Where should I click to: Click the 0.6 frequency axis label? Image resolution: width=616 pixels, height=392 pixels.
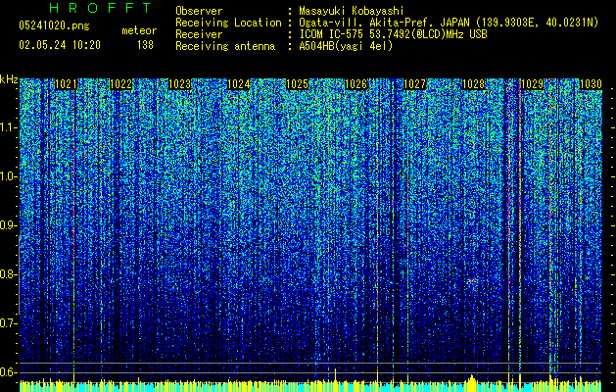[x=8, y=372]
